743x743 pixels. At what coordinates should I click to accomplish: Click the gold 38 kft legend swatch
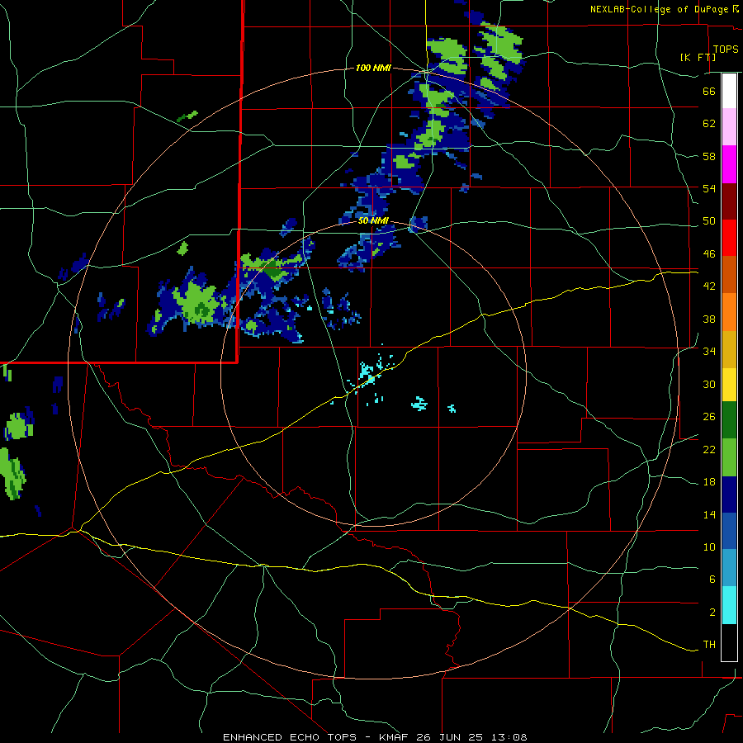[x=729, y=349]
